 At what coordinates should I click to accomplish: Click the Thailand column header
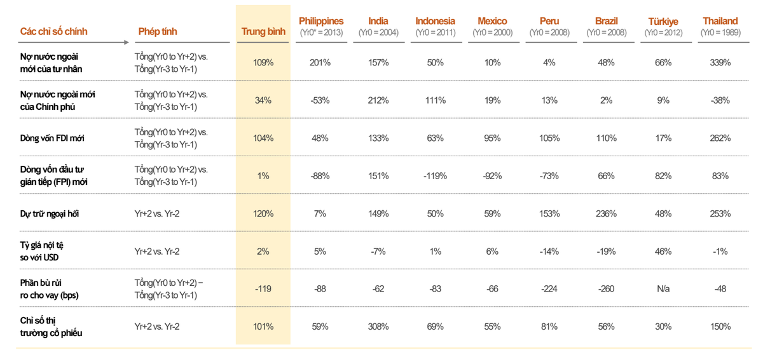pos(720,22)
